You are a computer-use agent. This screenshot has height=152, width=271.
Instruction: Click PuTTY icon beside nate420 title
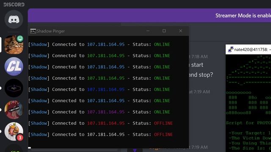coord(230,49)
